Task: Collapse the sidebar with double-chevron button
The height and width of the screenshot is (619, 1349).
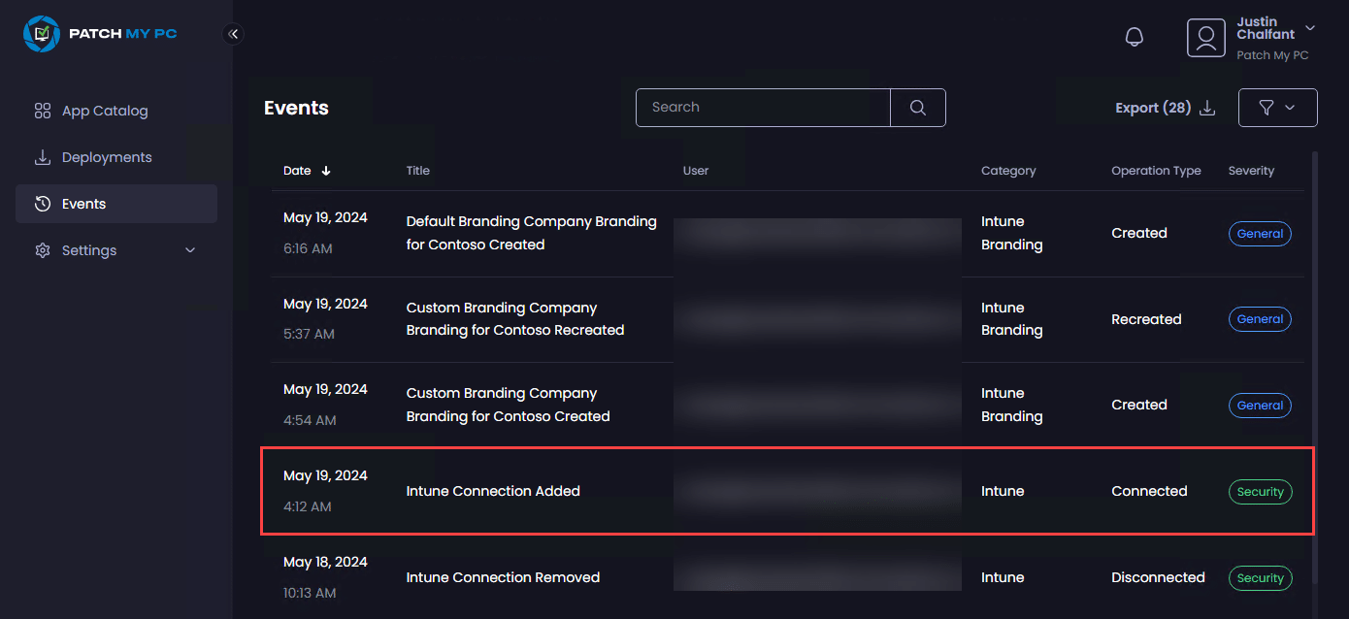Action: 233,34
